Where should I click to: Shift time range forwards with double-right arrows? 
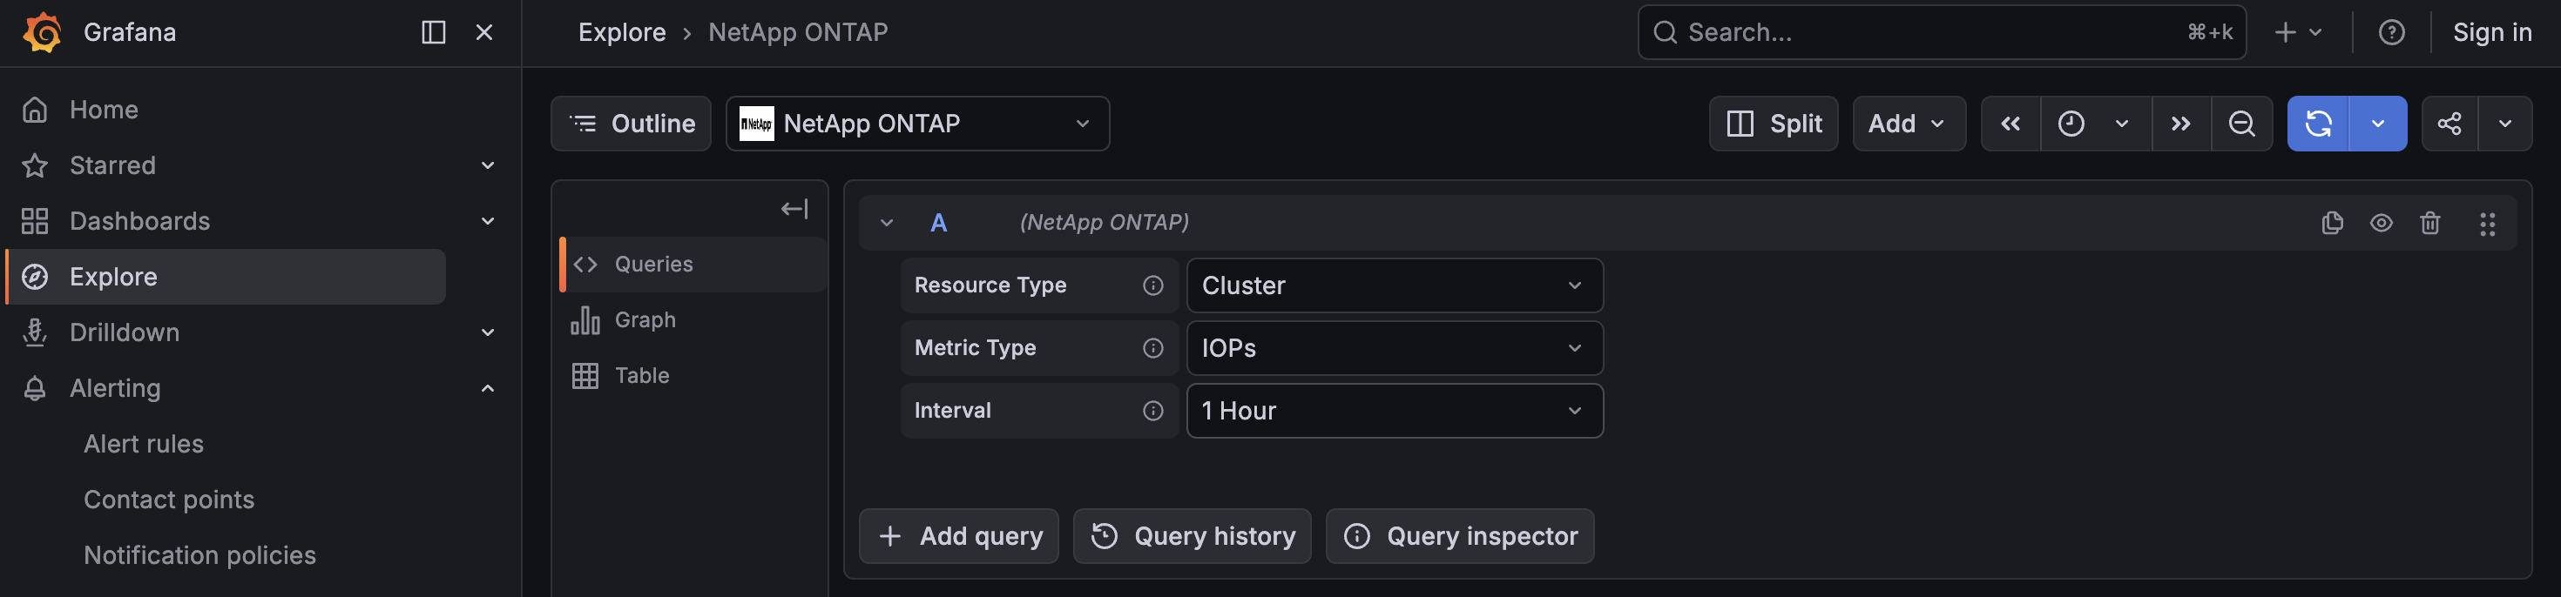[2180, 124]
